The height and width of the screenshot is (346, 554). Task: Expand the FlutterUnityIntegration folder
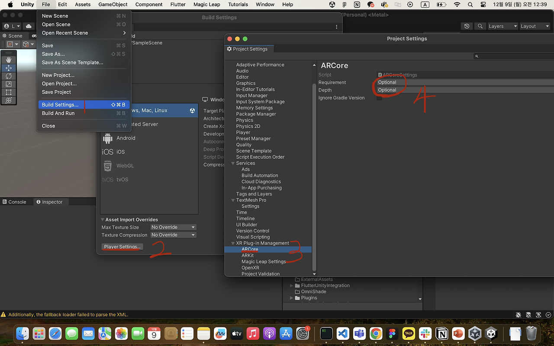[x=291, y=286]
